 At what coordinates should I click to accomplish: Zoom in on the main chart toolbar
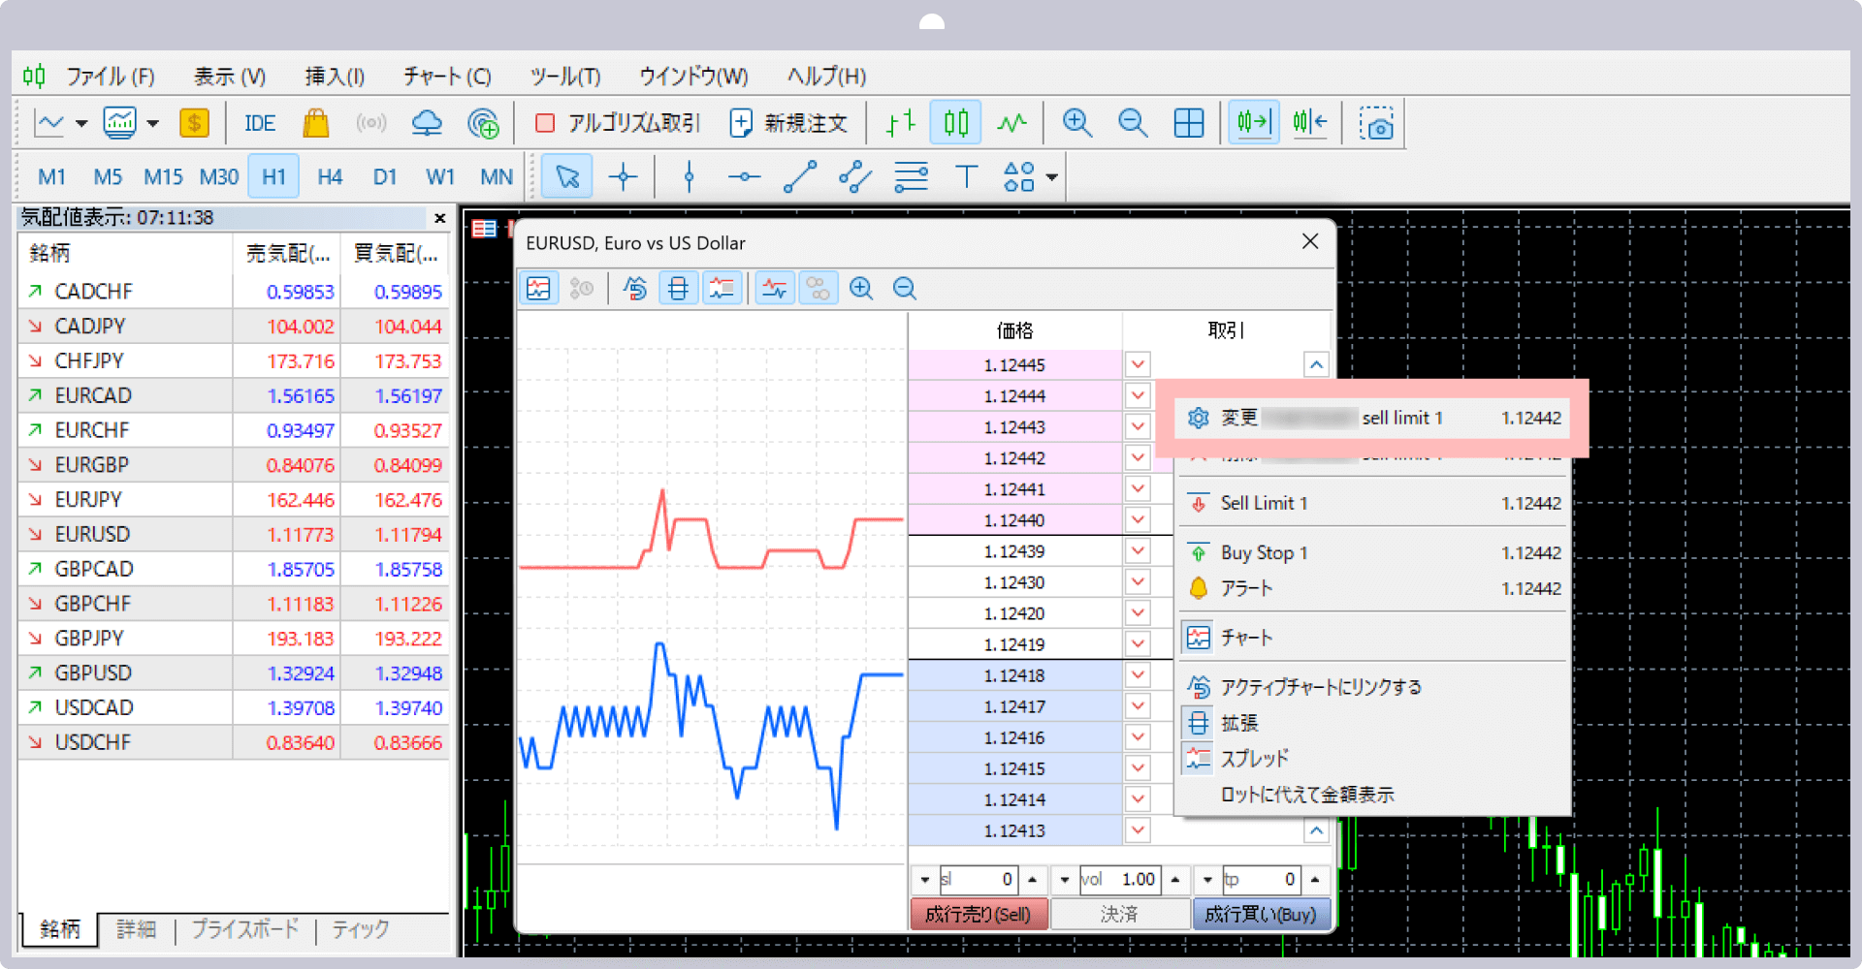pos(1076,123)
